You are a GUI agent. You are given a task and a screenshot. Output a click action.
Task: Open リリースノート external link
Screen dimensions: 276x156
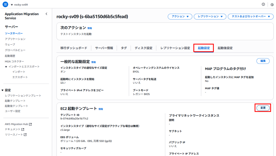16,135
